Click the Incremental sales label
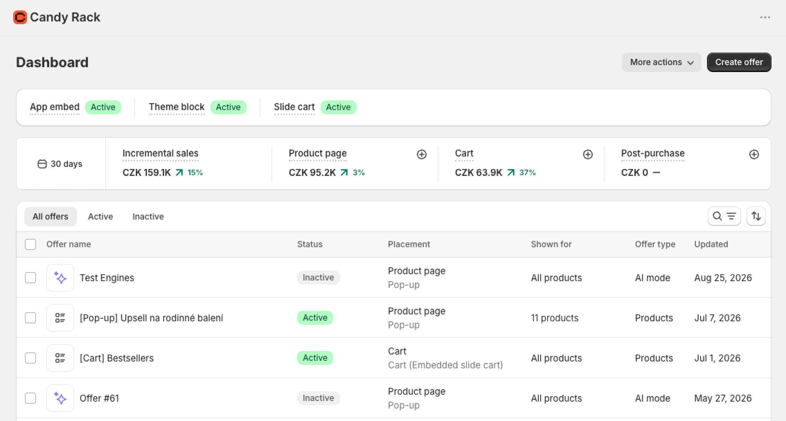 coord(160,153)
